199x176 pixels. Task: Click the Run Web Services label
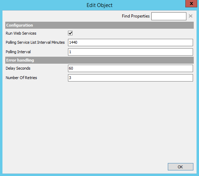point(21,33)
